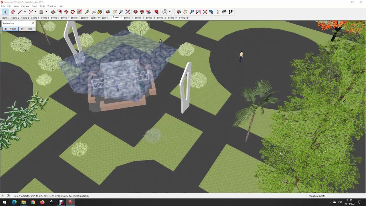The width and height of the screenshot is (366, 206).
Task: Return to Previous camera view
Action: (x=211, y=12)
